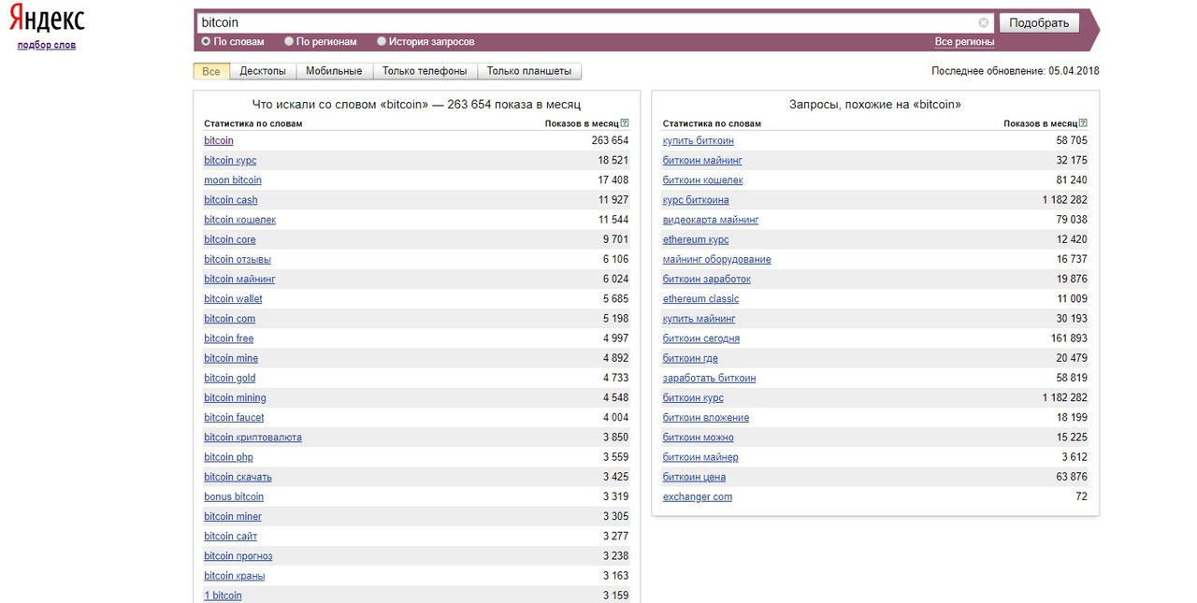Open the 'биткоин вложение' similar query
This screenshot has height=603, width=1197.
pyautogui.click(x=706, y=418)
